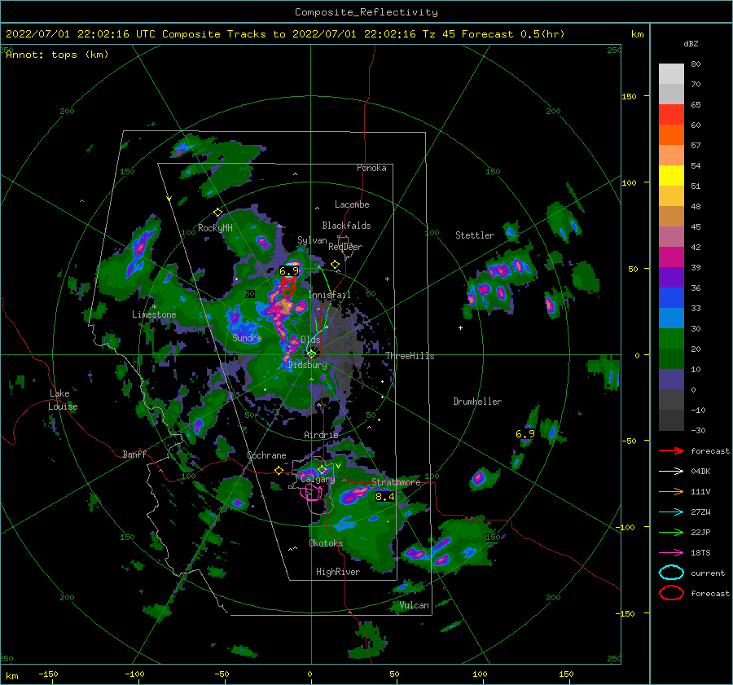Click the 8.4 storm top label near Strathmore

tap(384, 497)
